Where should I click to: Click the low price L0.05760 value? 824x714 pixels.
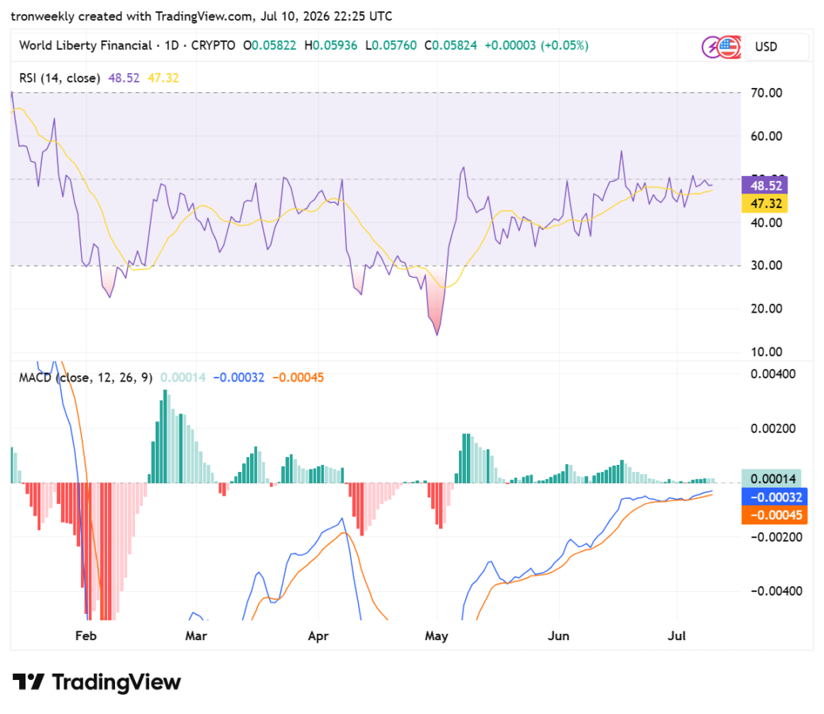[x=391, y=46]
